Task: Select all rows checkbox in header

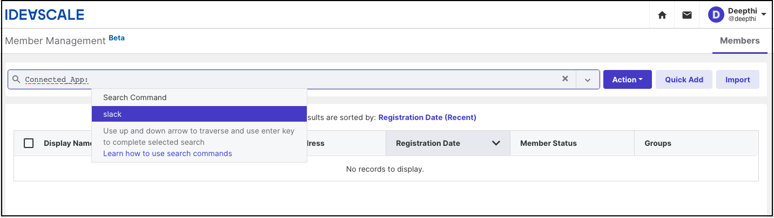Action: [29, 143]
